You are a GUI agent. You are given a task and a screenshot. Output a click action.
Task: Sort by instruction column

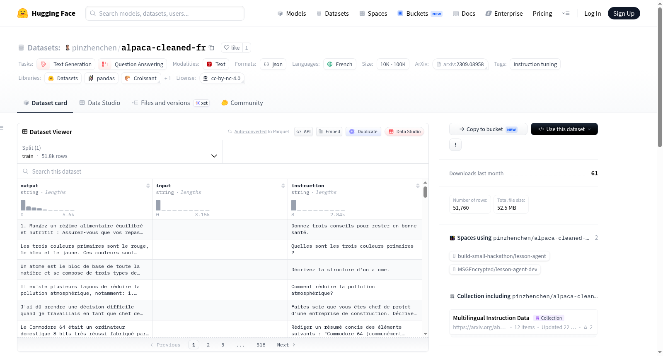[x=418, y=186]
